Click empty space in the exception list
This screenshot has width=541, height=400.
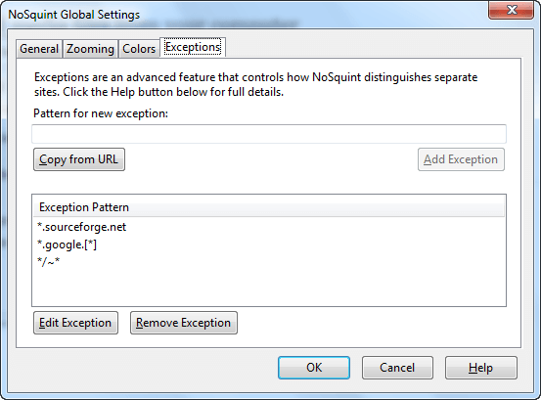tap(269, 288)
